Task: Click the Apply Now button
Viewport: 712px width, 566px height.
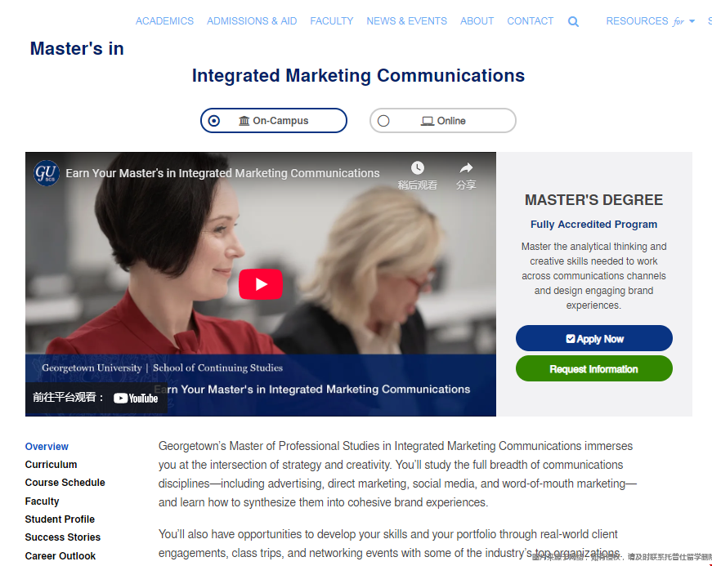Action: [593, 338]
